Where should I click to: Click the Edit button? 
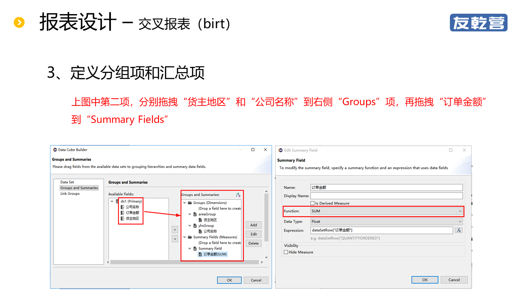pos(254,234)
